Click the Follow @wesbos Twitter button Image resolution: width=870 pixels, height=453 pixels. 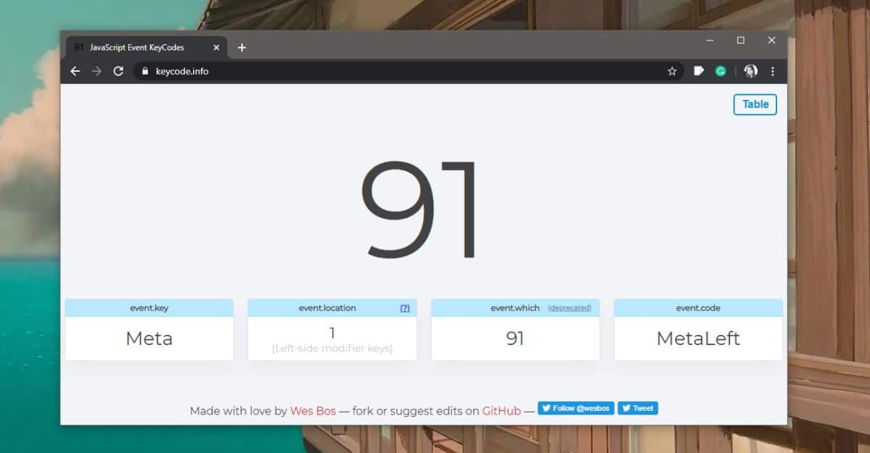click(x=576, y=408)
